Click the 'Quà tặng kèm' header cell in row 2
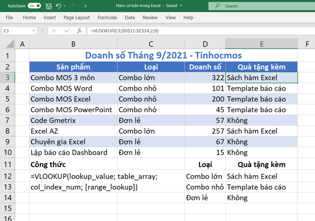The height and width of the screenshot is (221, 315). point(261,67)
